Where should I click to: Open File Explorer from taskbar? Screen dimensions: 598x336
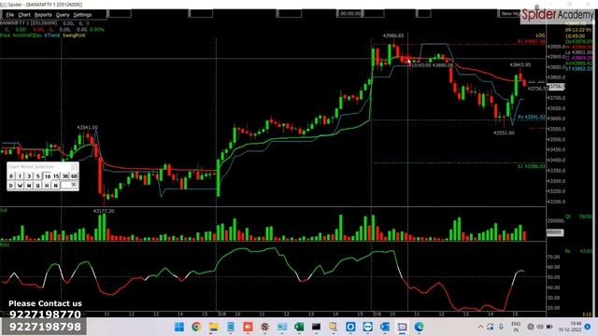click(x=214, y=327)
